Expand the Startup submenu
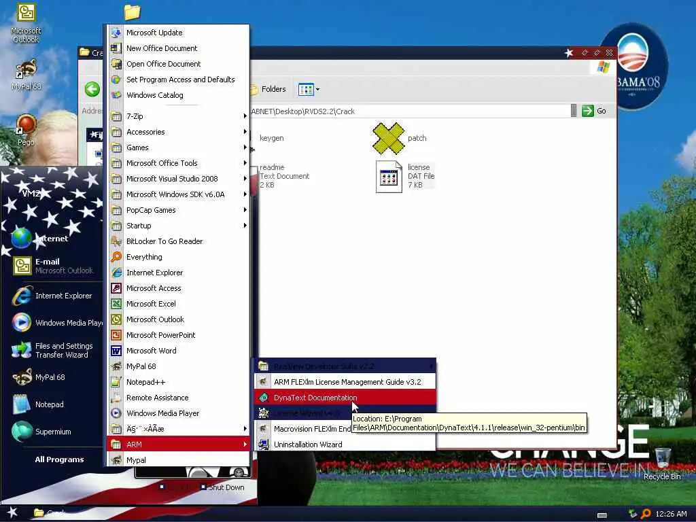The width and height of the screenshot is (696, 522). pyautogui.click(x=178, y=226)
